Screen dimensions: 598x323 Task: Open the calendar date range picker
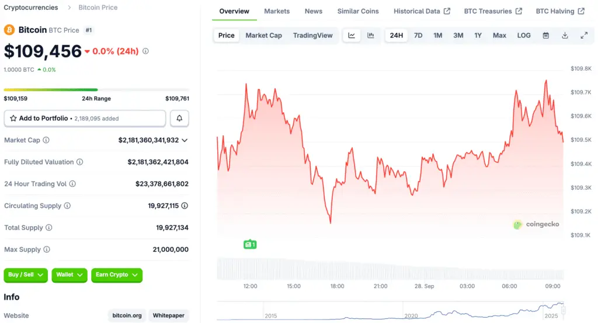[x=545, y=36]
